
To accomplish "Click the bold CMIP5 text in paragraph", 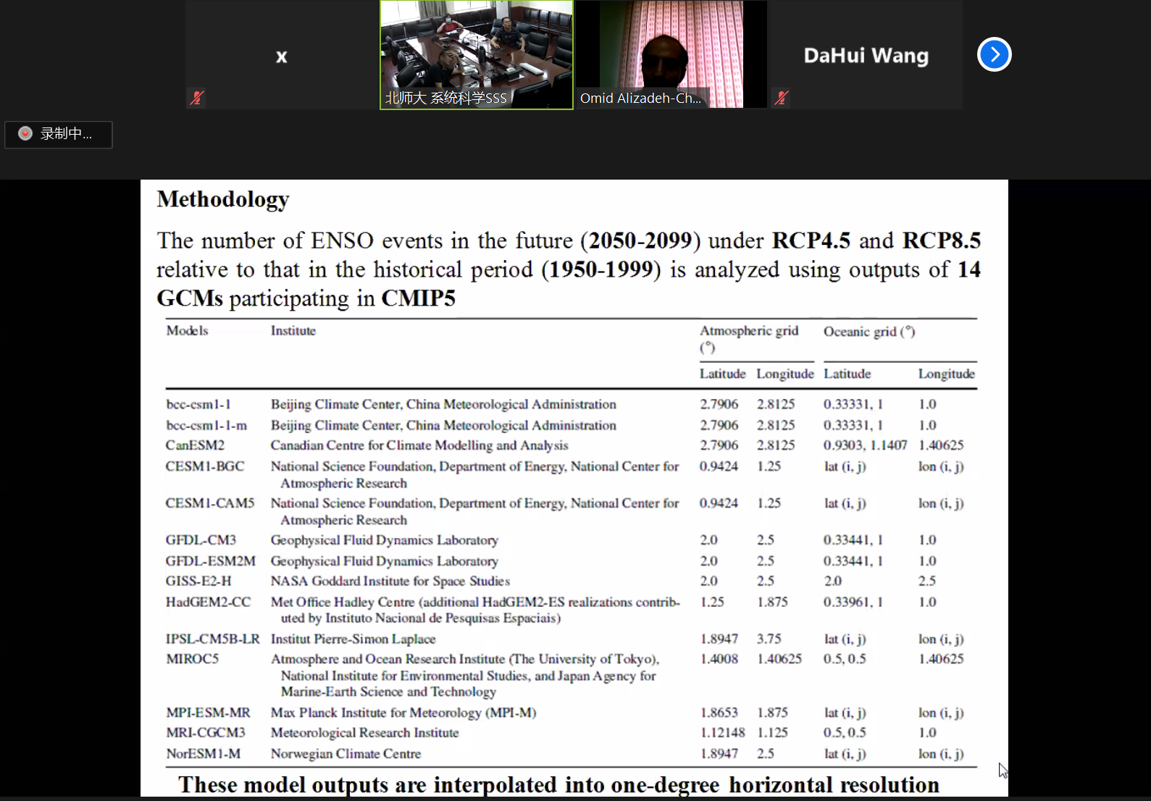I will [x=418, y=298].
